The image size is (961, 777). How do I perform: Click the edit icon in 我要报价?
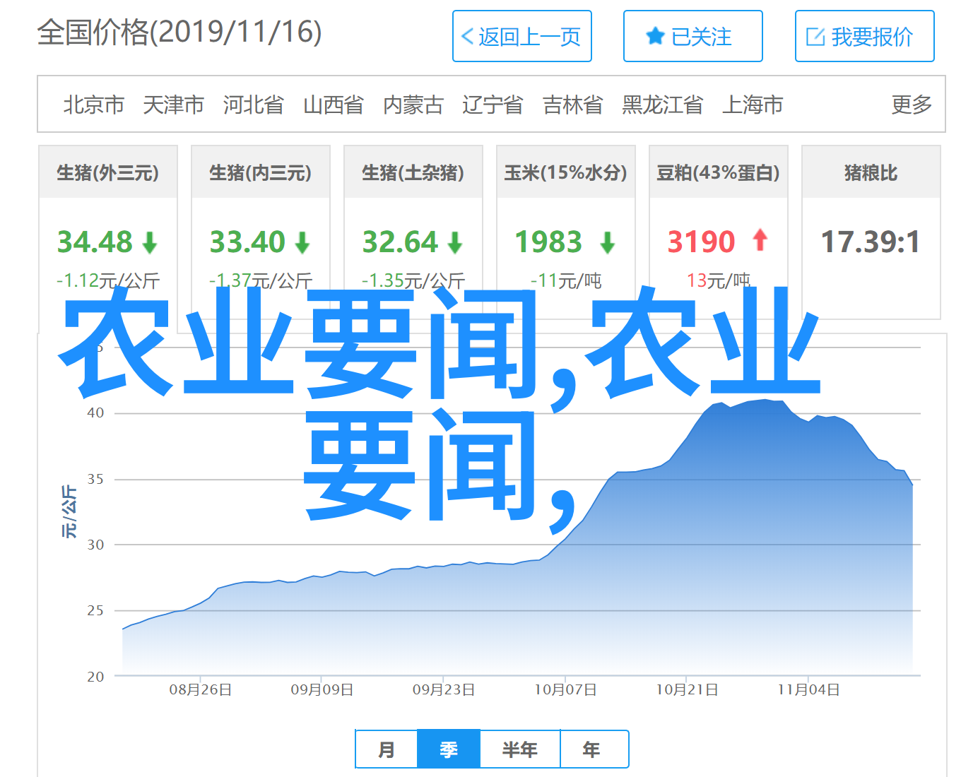pyautogui.click(x=815, y=37)
